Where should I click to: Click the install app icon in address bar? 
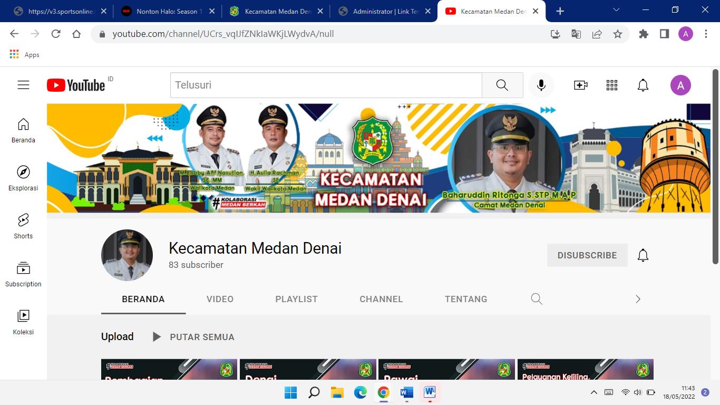(555, 34)
